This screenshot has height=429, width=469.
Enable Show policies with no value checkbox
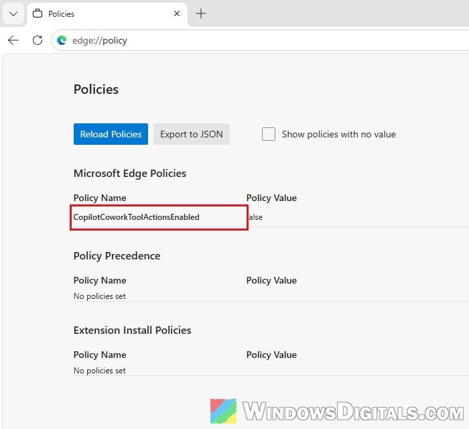(x=268, y=134)
